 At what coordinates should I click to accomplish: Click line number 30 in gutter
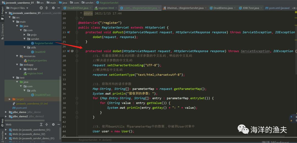pos(64,65)
